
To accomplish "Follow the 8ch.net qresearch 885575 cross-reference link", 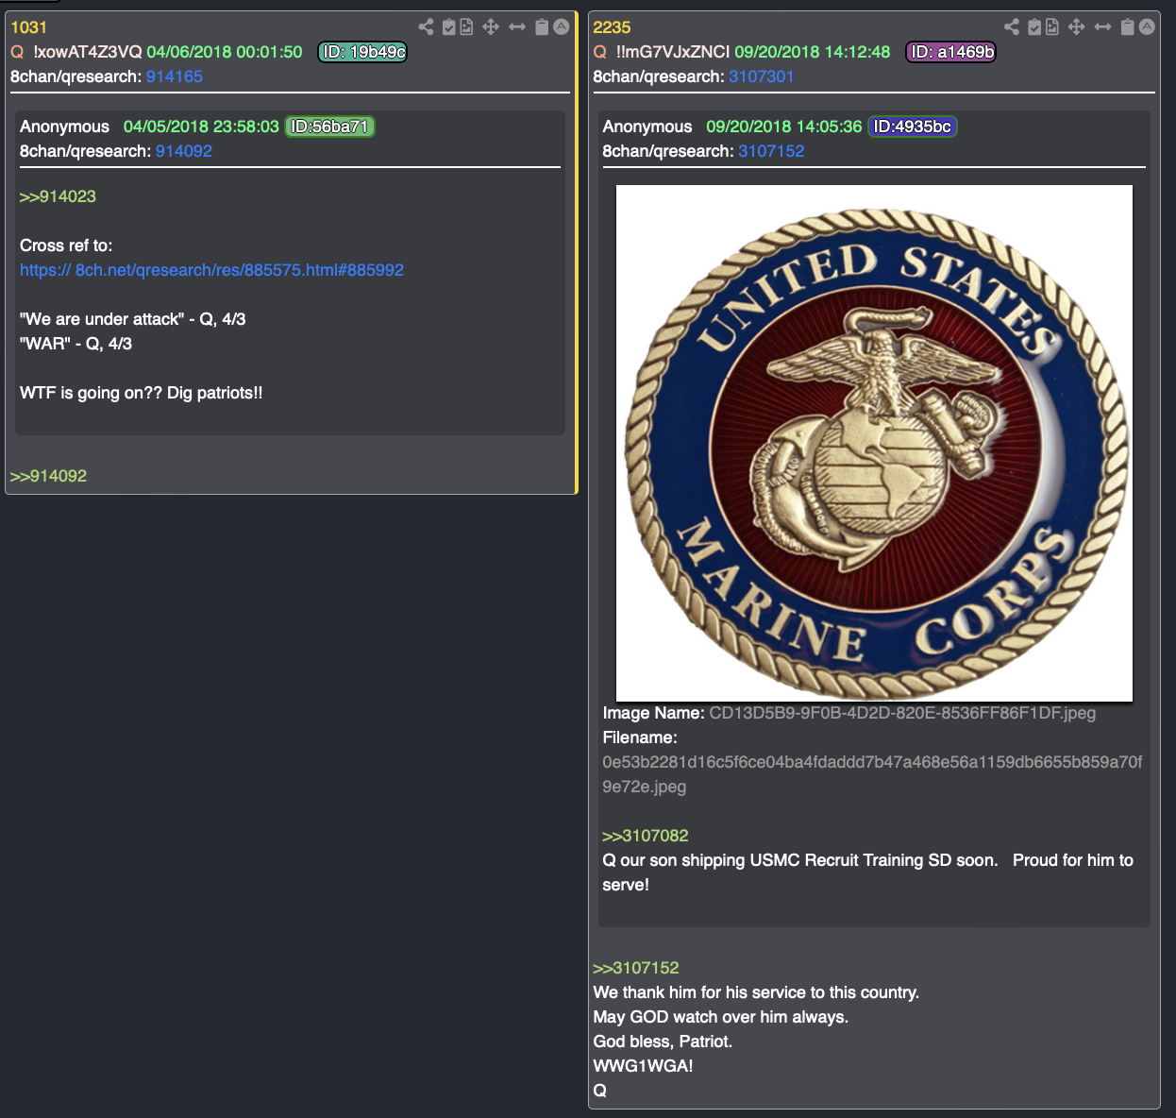I will (x=212, y=270).
